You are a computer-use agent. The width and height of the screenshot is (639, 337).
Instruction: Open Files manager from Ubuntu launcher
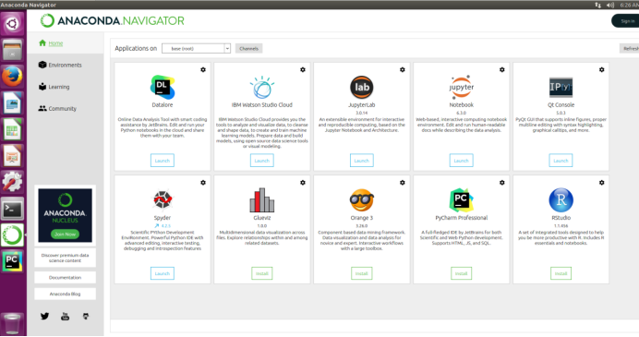12,50
